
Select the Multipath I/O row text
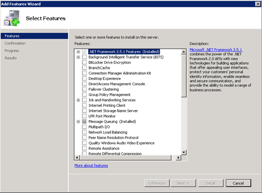coord(99,127)
